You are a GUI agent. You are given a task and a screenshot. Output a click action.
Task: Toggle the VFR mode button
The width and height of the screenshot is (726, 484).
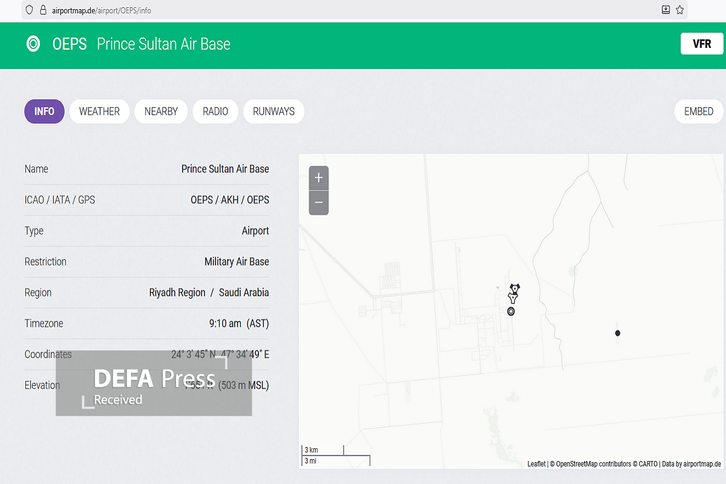click(x=701, y=44)
